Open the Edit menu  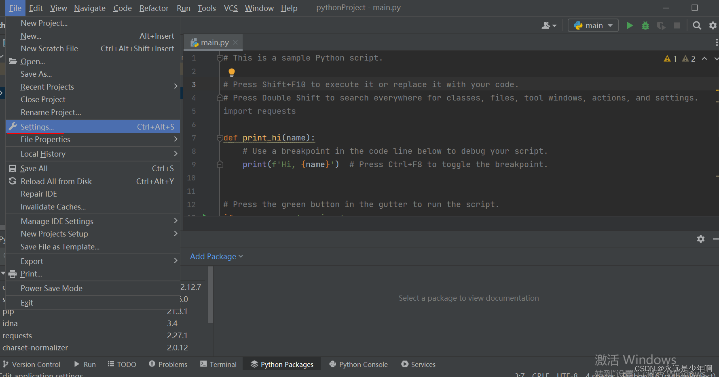coord(36,8)
